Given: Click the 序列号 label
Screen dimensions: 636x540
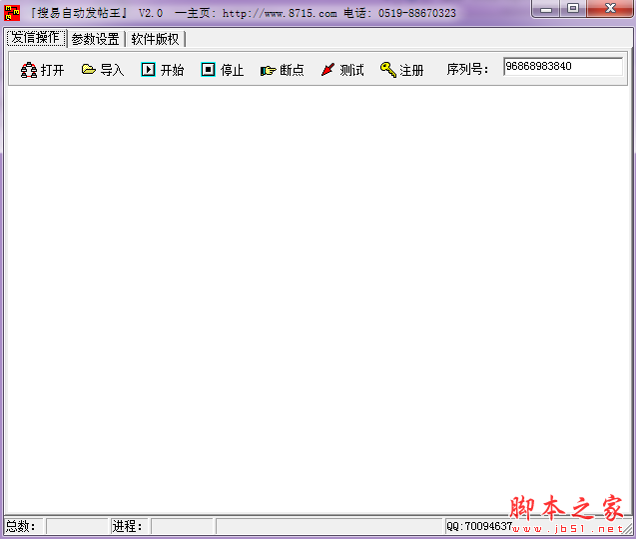Looking at the screenshot, I should tap(467, 70).
